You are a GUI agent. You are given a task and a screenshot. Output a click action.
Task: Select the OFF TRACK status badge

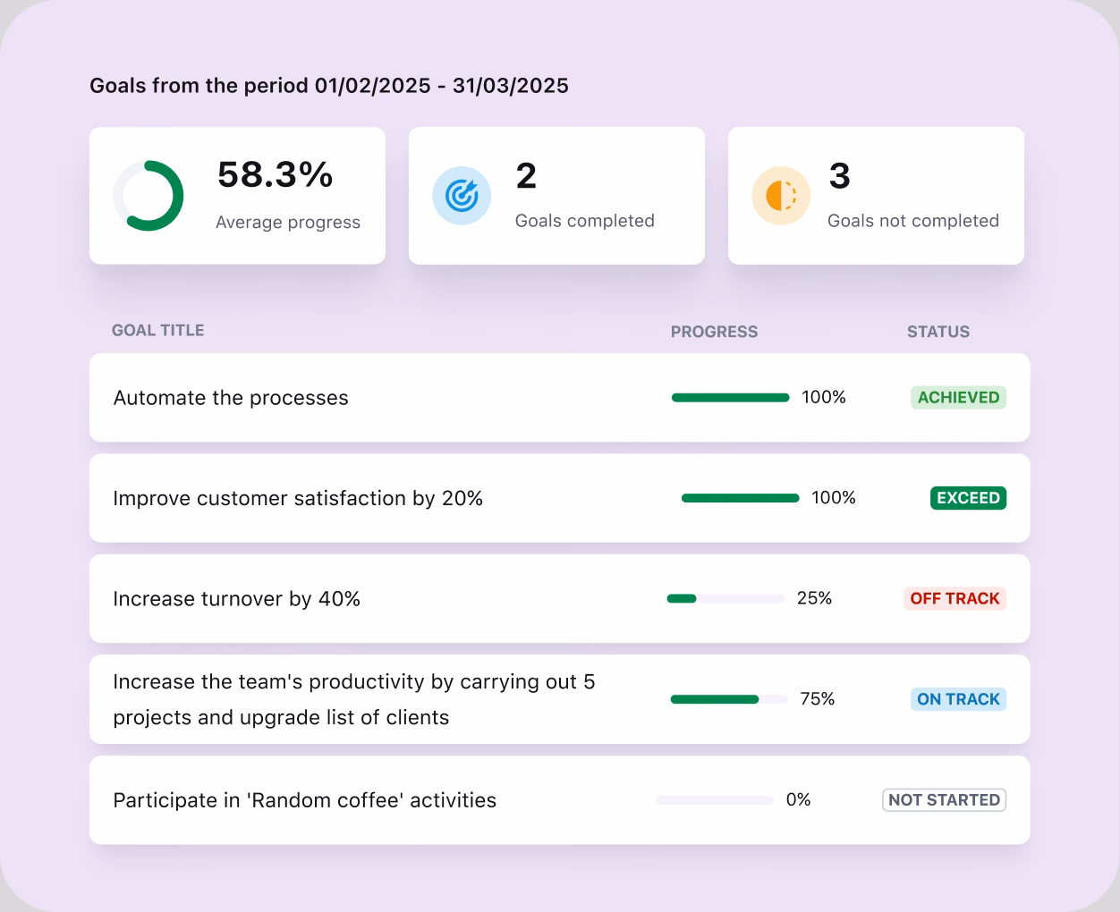tap(955, 599)
